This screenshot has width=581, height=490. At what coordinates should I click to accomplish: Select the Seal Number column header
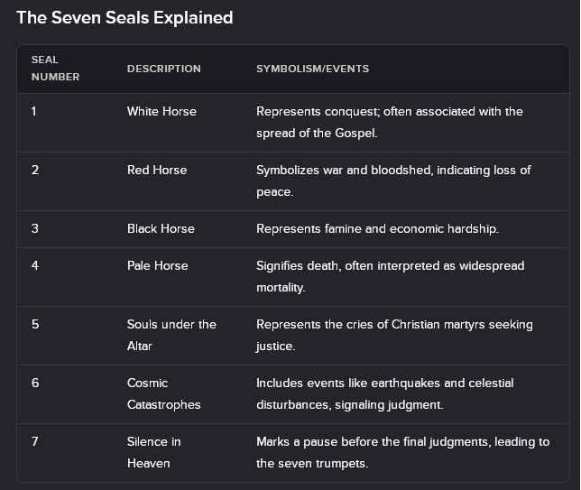[56, 69]
